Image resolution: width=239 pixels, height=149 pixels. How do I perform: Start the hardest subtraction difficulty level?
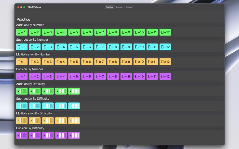click(74, 106)
